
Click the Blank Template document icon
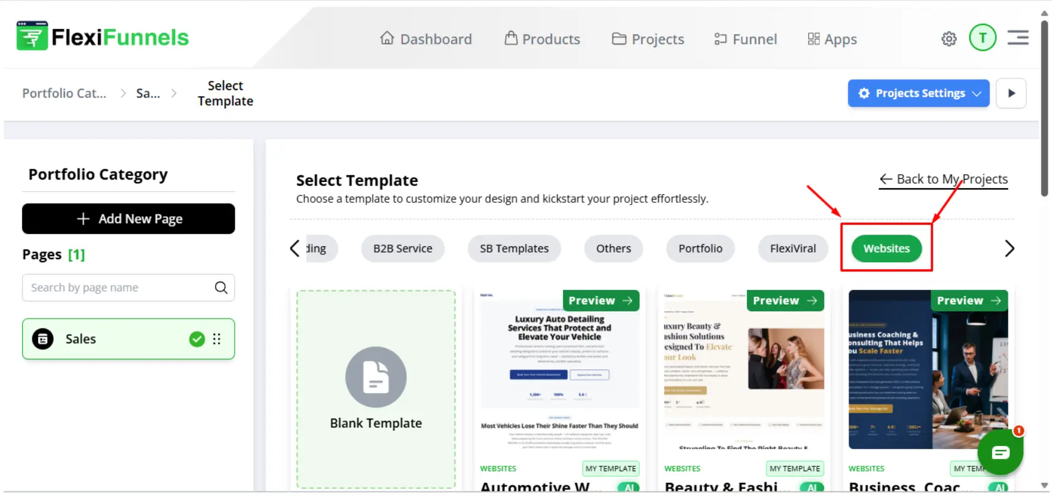pos(376,377)
